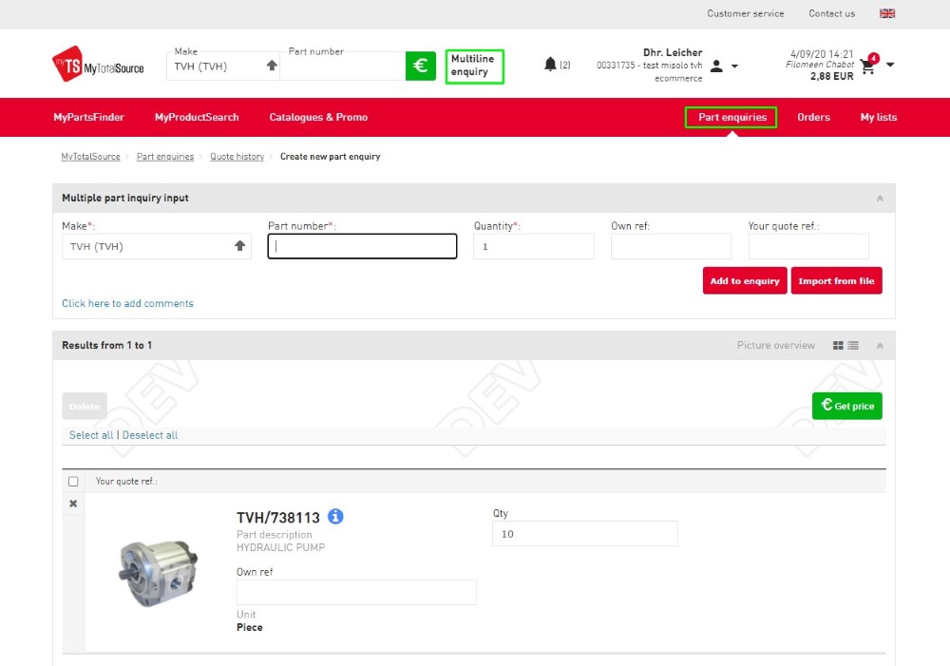950x666 pixels.
Task: Click Deselect all
Action: tap(150, 435)
